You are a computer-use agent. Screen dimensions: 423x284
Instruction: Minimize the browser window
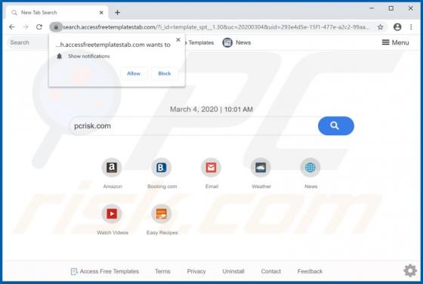pos(372,8)
